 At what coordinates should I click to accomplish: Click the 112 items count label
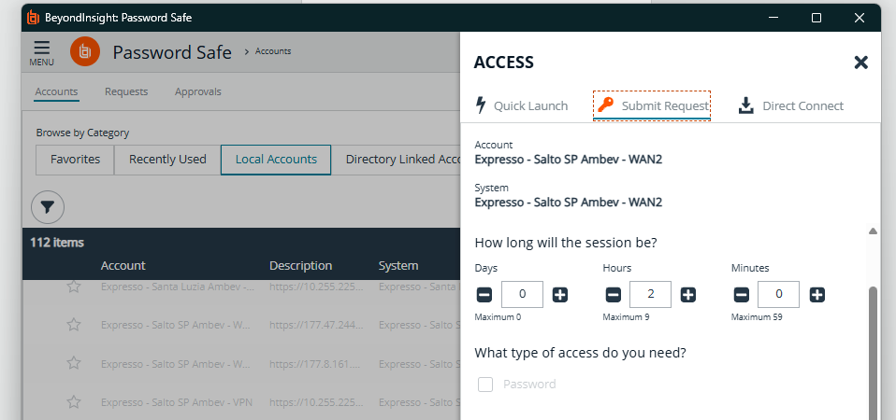(x=57, y=243)
